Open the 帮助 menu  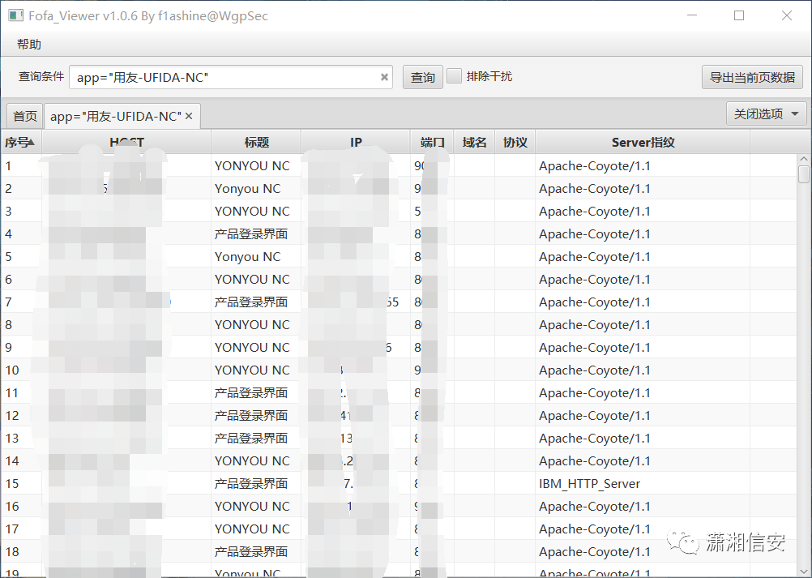pyautogui.click(x=29, y=44)
